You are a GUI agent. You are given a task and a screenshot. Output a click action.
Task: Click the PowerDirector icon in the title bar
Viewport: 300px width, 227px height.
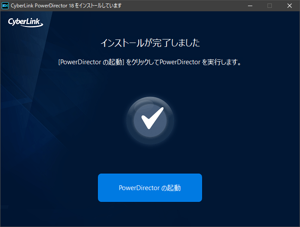tap(5, 6)
